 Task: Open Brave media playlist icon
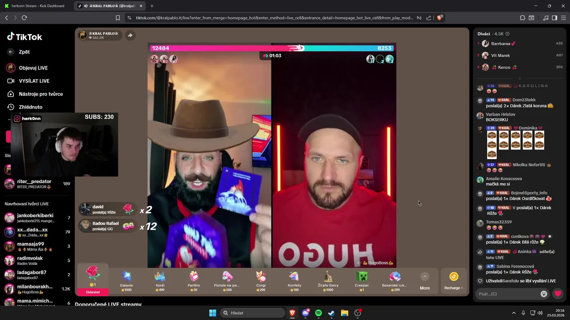(x=546, y=18)
